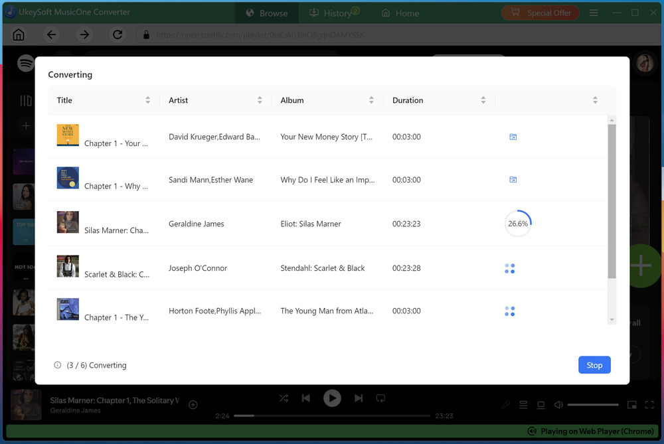The height and width of the screenshot is (444, 664).
Task: Click now playing Silas Marner cover art
Action: [27, 405]
